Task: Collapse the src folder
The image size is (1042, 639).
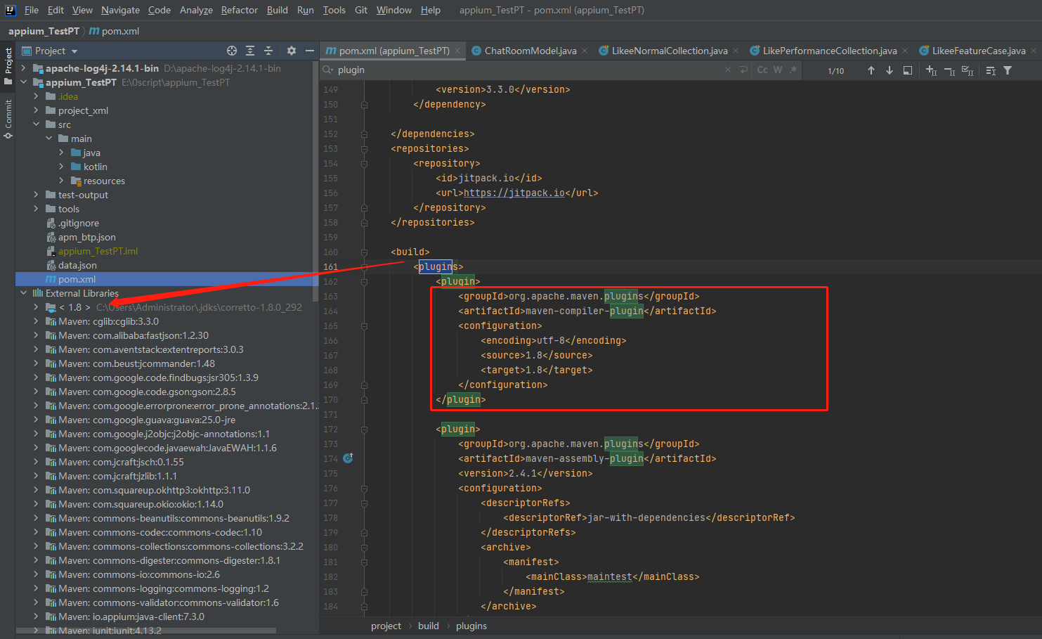Action: (x=36, y=124)
